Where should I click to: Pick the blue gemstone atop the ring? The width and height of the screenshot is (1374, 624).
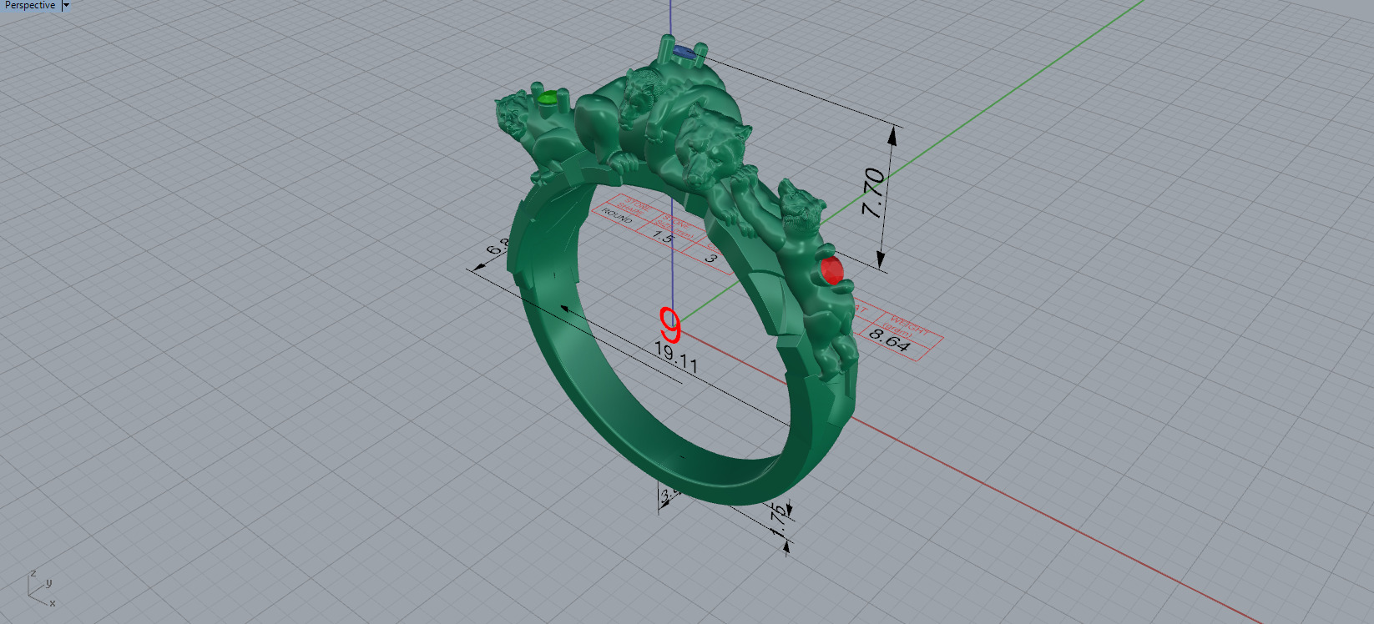click(x=684, y=53)
